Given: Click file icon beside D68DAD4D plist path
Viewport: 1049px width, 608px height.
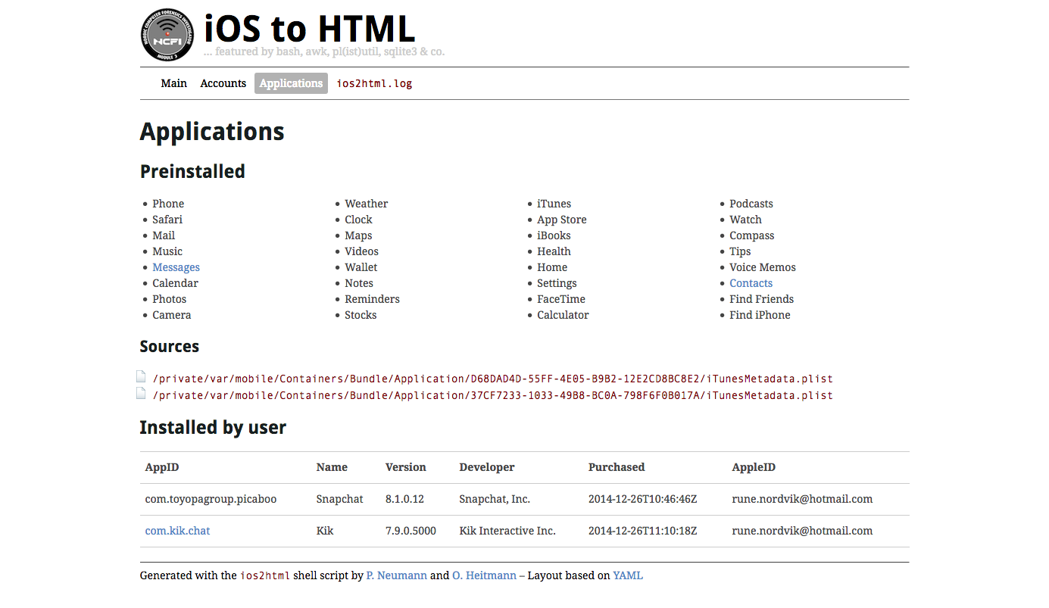Looking at the screenshot, I should tap(141, 377).
